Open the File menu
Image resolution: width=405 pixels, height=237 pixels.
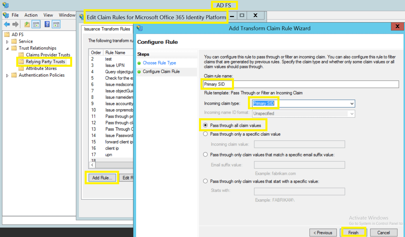[15, 15]
